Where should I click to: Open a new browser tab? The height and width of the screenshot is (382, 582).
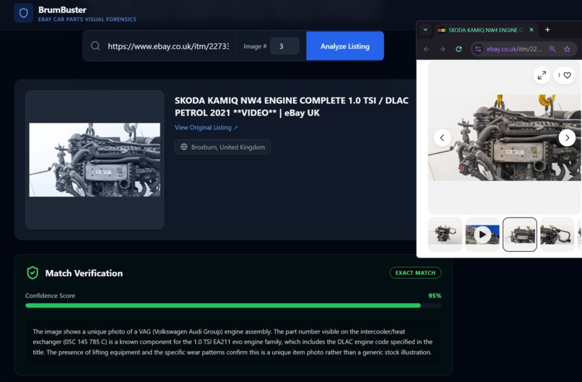pos(547,30)
